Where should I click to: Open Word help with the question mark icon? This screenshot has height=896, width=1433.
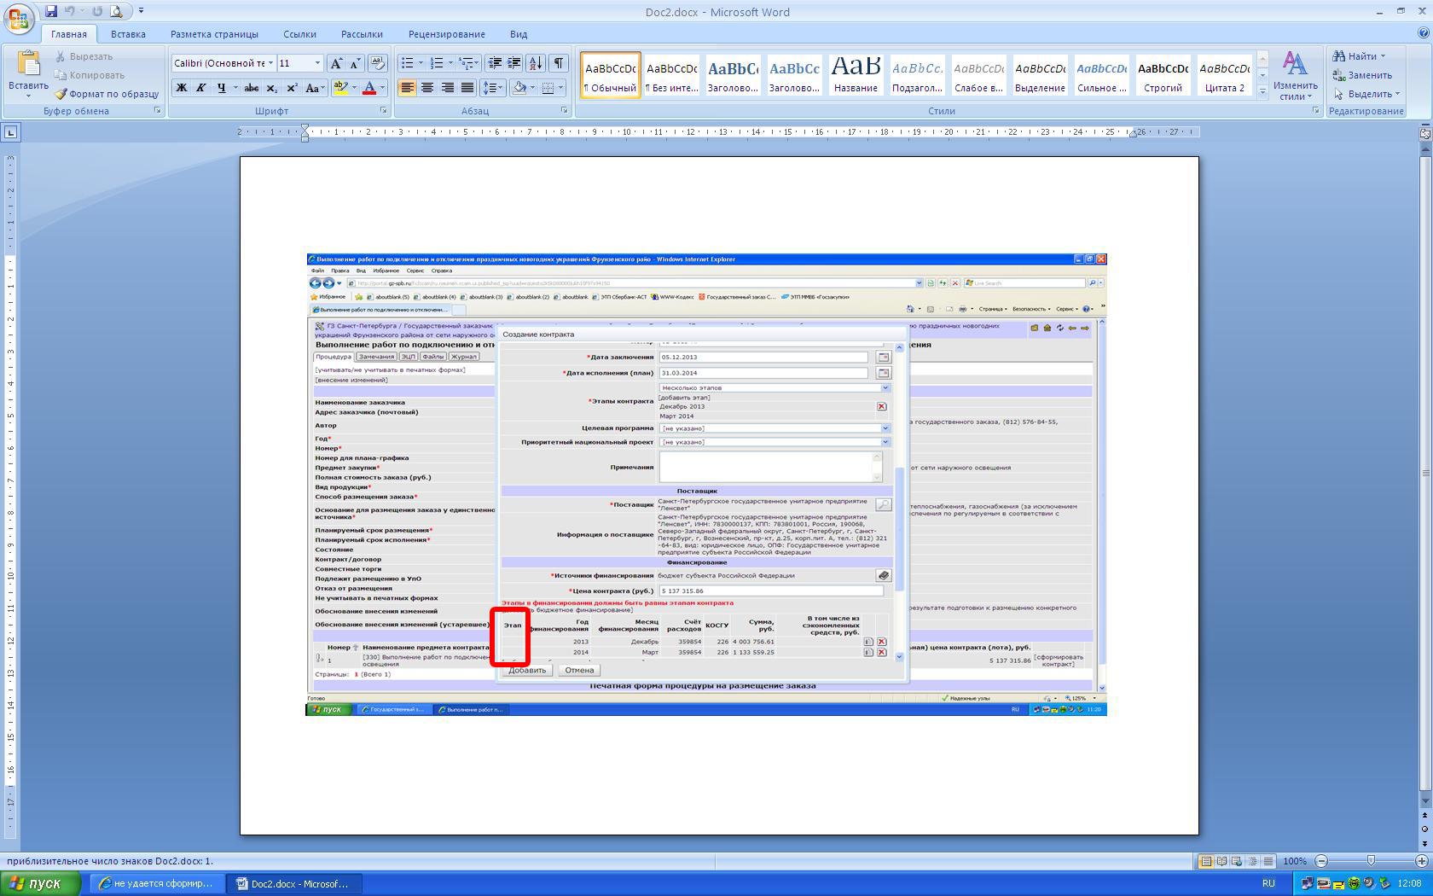point(1423,33)
